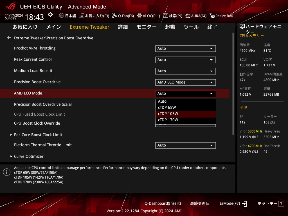Screen dimensions: 288x216
Task: Click 予測 prediction heading
Action: click(244, 107)
